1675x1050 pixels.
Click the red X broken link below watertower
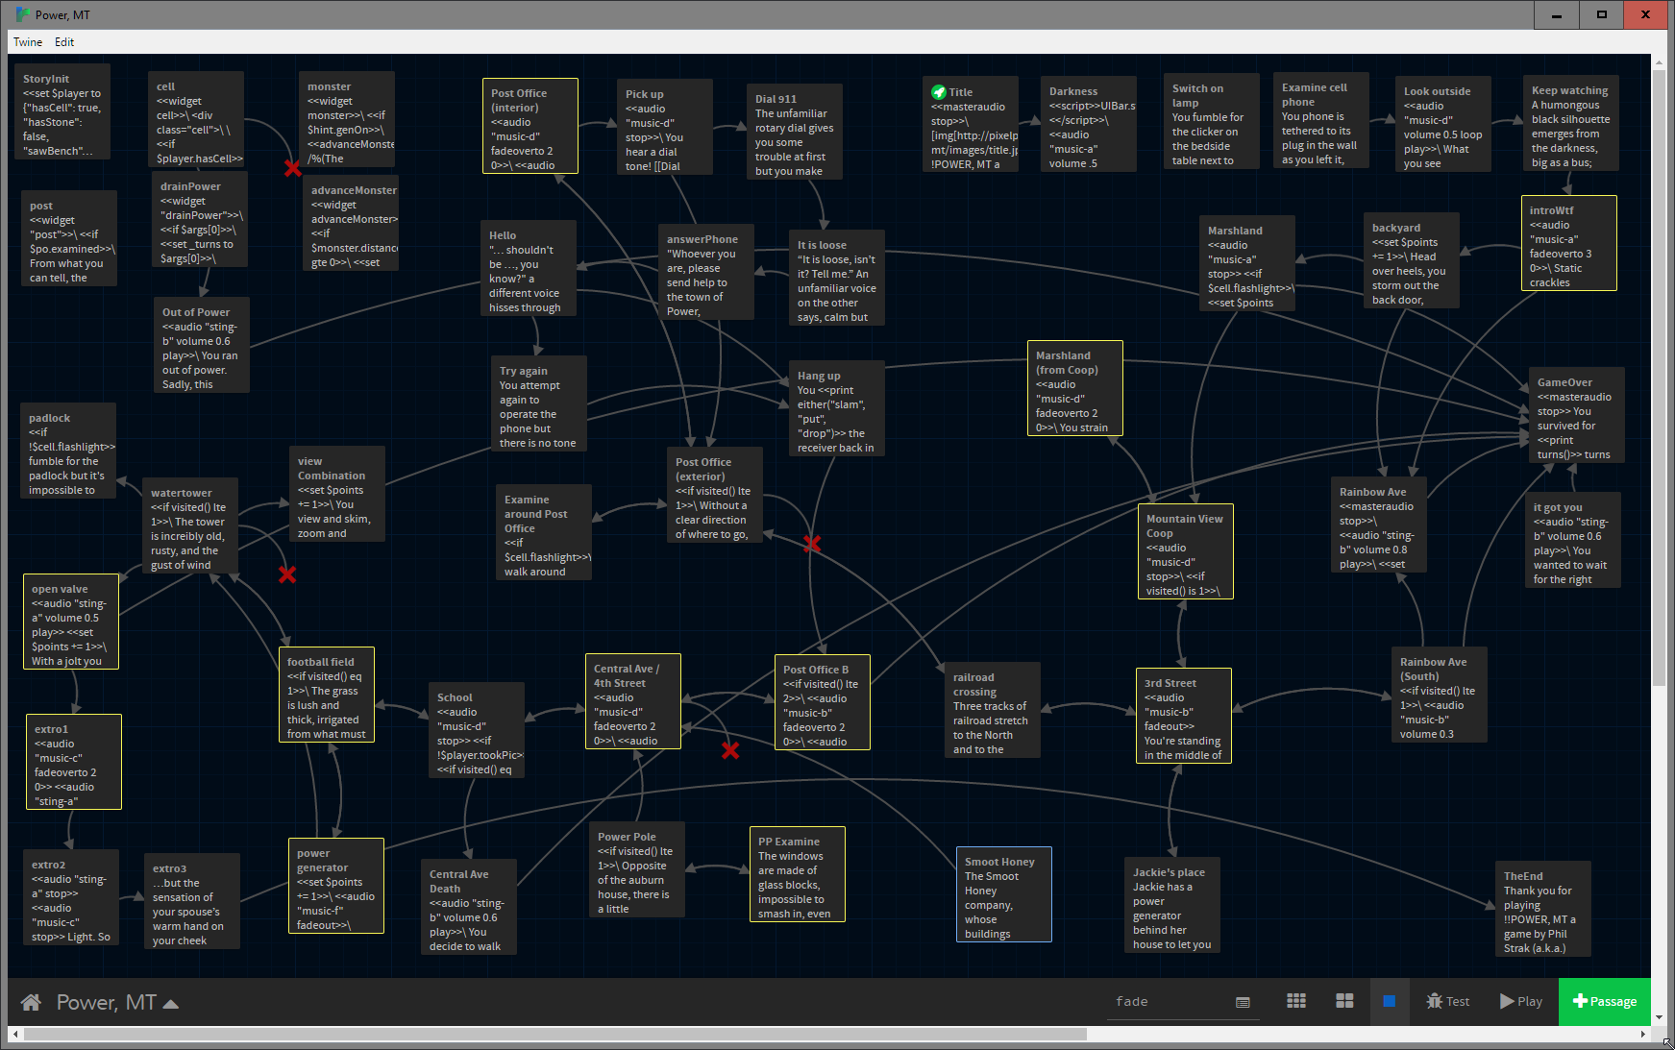[287, 574]
